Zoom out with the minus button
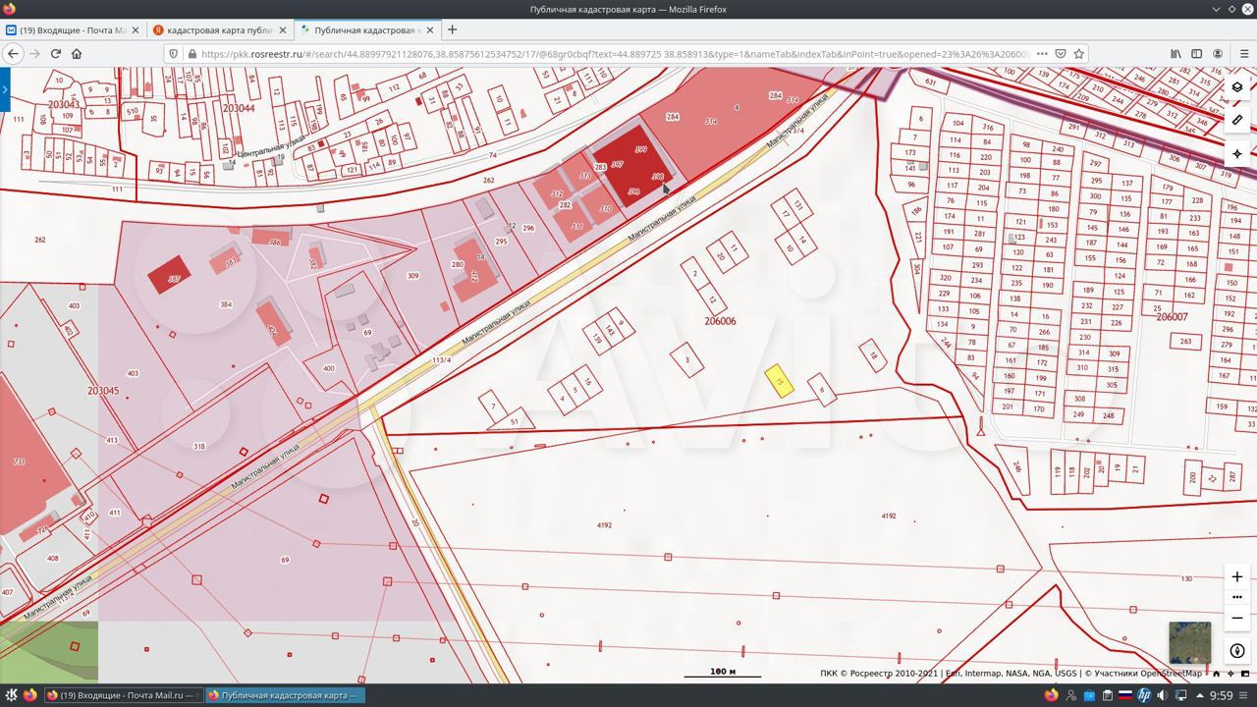1257x707 pixels. pos(1236,618)
